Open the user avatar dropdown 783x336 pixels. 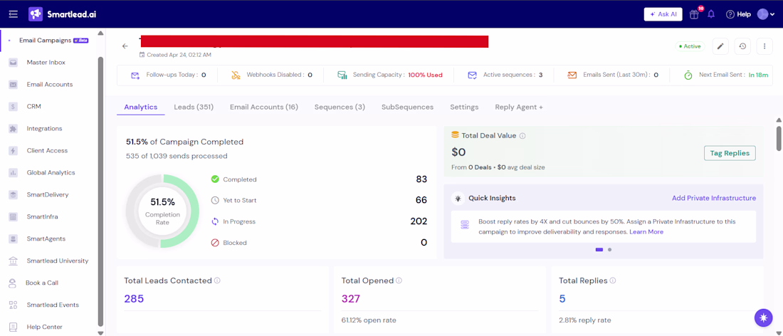pos(765,14)
